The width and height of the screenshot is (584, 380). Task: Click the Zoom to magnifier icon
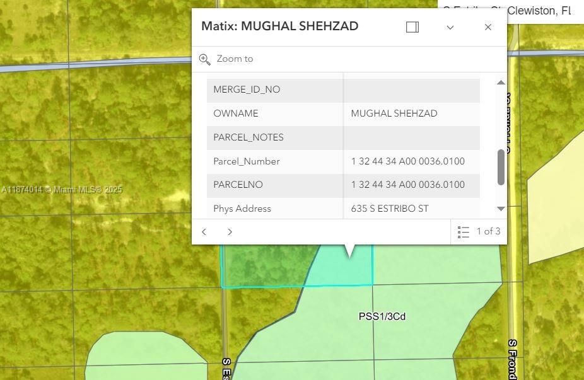204,59
